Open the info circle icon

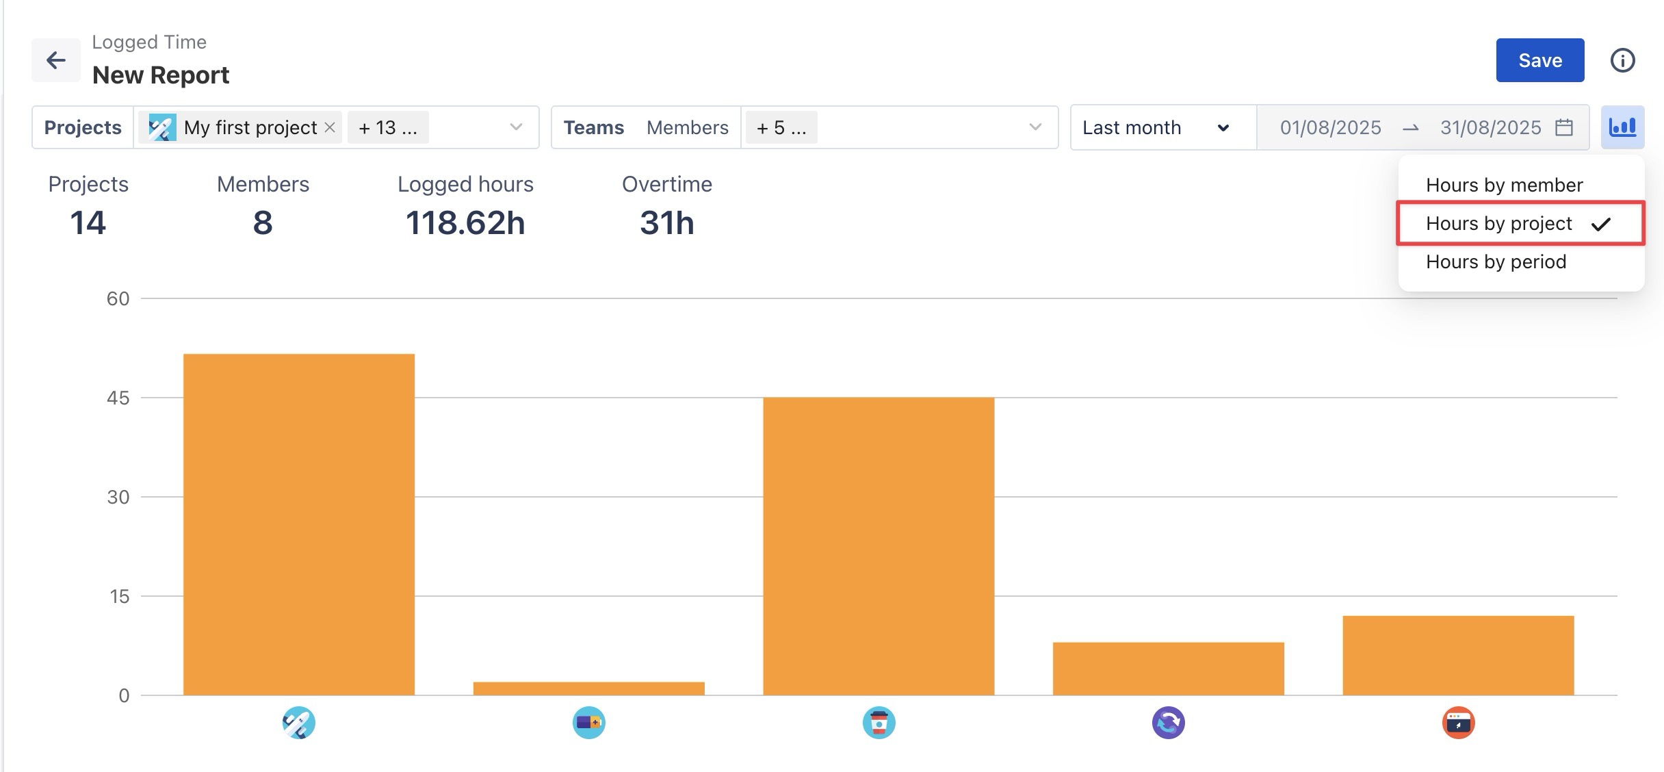(1622, 60)
